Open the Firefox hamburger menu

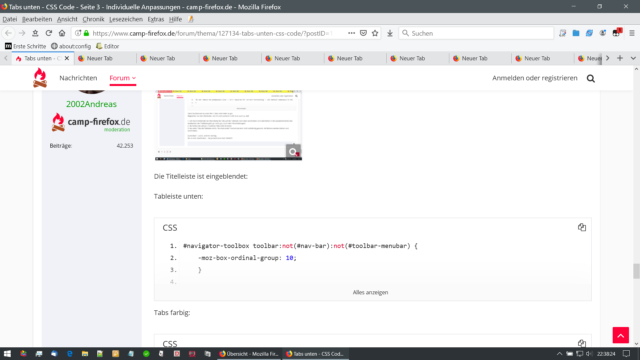coord(632,33)
